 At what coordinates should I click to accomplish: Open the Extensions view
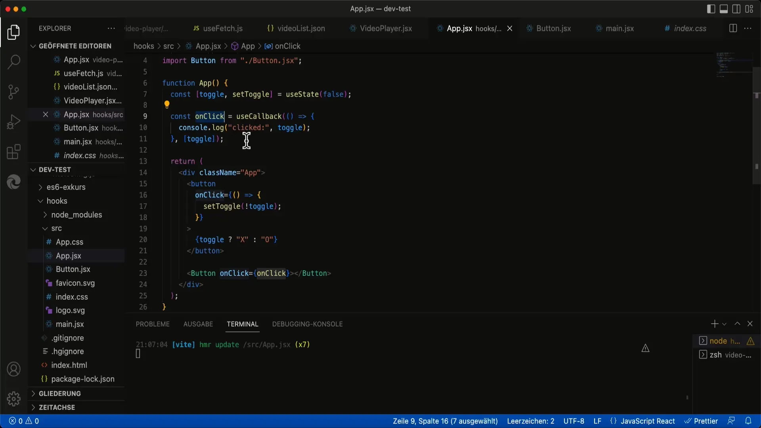click(x=13, y=152)
